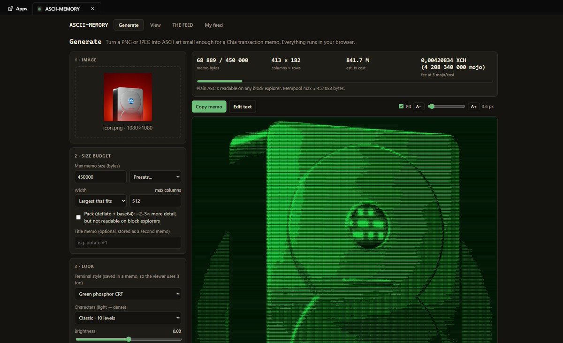Expand the Classic 10 levels characters dropdown
The width and height of the screenshot is (563, 343).
pos(128,318)
